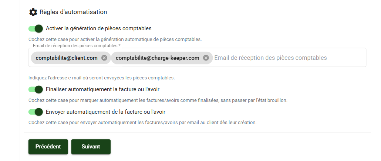Select the comptabilite@charge-keeper.com chip text
This screenshot has height=161, width=381.
point(158,58)
